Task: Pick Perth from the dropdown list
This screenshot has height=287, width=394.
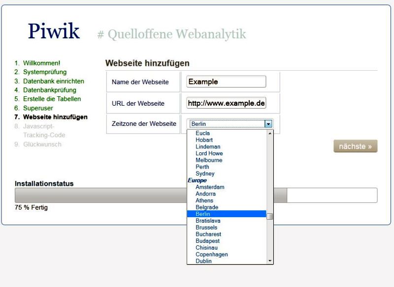Action: tap(227, 167)
